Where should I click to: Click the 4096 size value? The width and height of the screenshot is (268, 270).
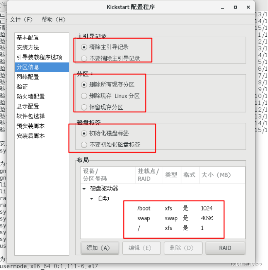coord(207,218)
